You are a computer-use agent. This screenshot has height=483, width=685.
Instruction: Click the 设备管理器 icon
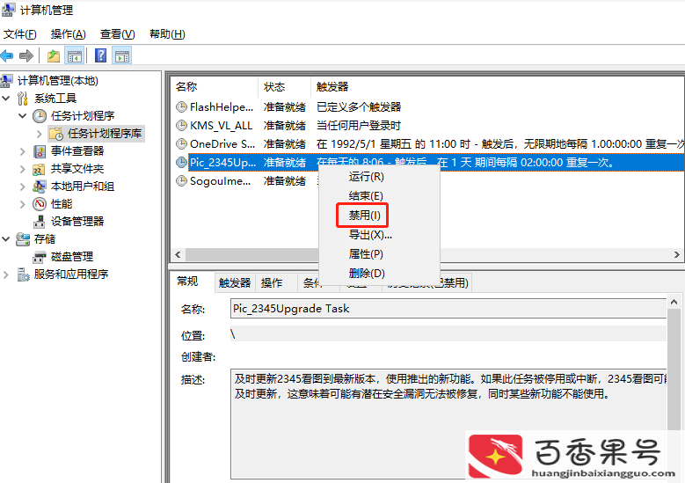coord(40,222)
